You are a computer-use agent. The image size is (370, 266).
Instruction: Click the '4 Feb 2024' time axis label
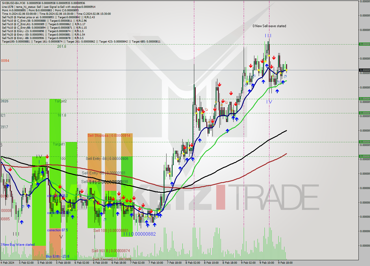point(7,263)
